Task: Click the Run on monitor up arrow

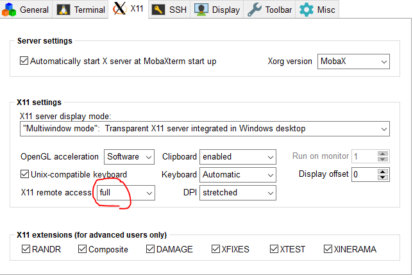Action: click(x=382, y=154)
